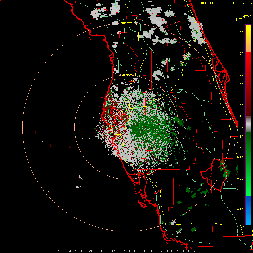Viewport: 253px width, 253px height.
Task: Click the positive 70 scale value
Action: [241, 54]
